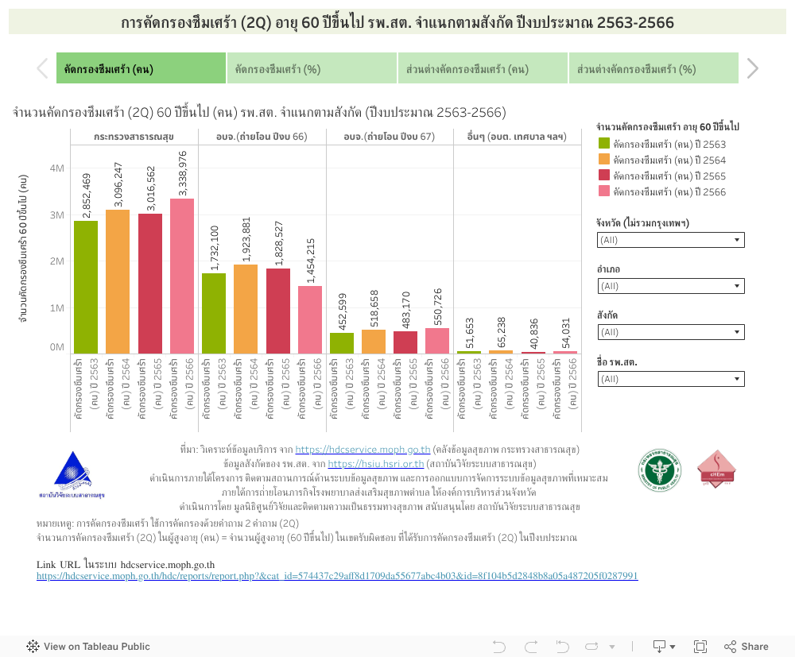The image size is (795, 657).
Task: Open the Download icon menu
Action: 662,646
